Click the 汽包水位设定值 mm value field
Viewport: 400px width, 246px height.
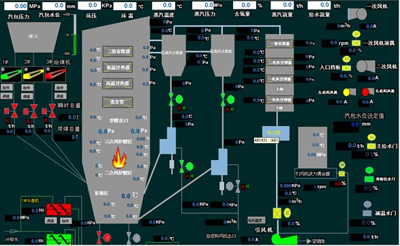[x=346, y=125]
